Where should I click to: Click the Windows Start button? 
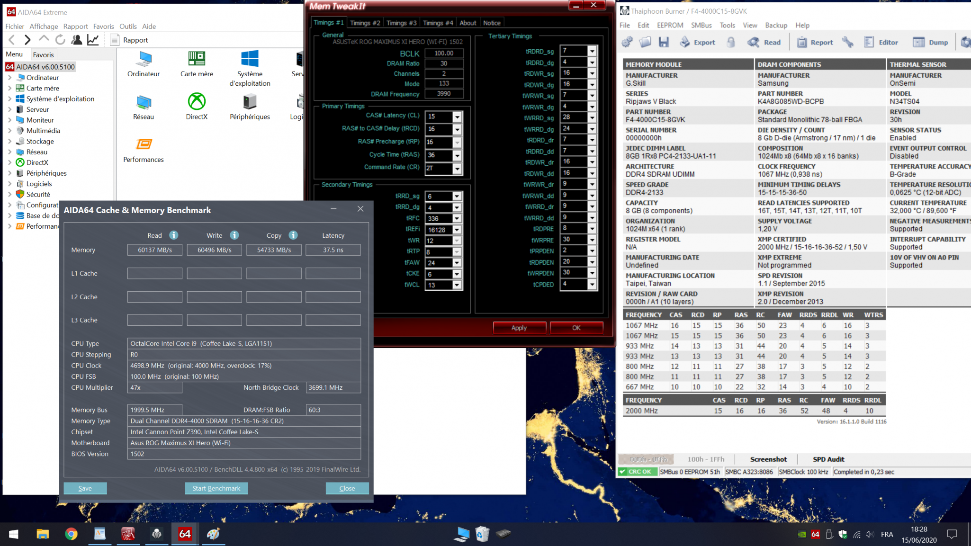tap(13, 534)
